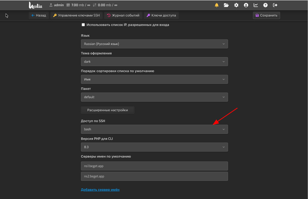This screenshot has width=308, height=199.
Task: Open the statistics chart icon
Action: click(256, 5)
